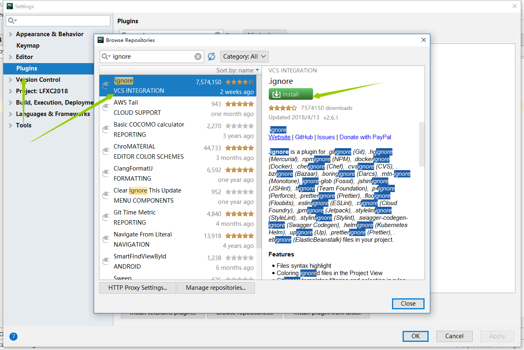Click the magnifier icon in Settings search box

(12, 21)
